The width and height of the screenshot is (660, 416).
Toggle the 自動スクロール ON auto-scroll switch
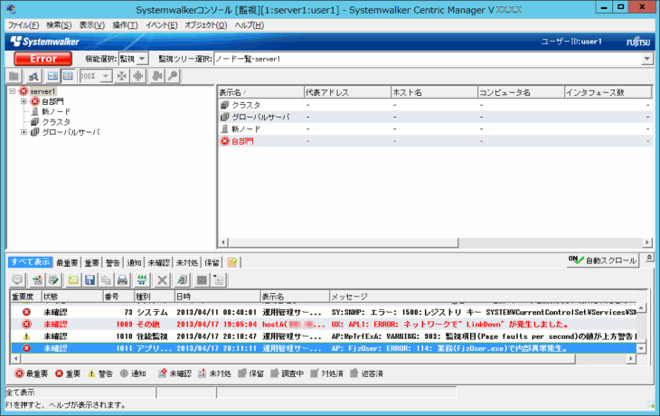[602, 260]
